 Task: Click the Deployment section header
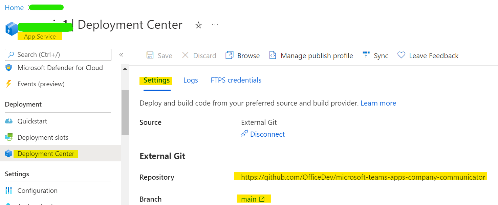click(23, 104)
